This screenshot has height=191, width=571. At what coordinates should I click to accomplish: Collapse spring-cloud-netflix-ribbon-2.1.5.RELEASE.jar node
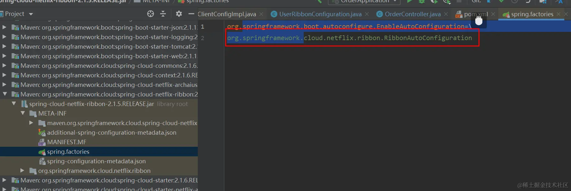[x=14, y=104]
